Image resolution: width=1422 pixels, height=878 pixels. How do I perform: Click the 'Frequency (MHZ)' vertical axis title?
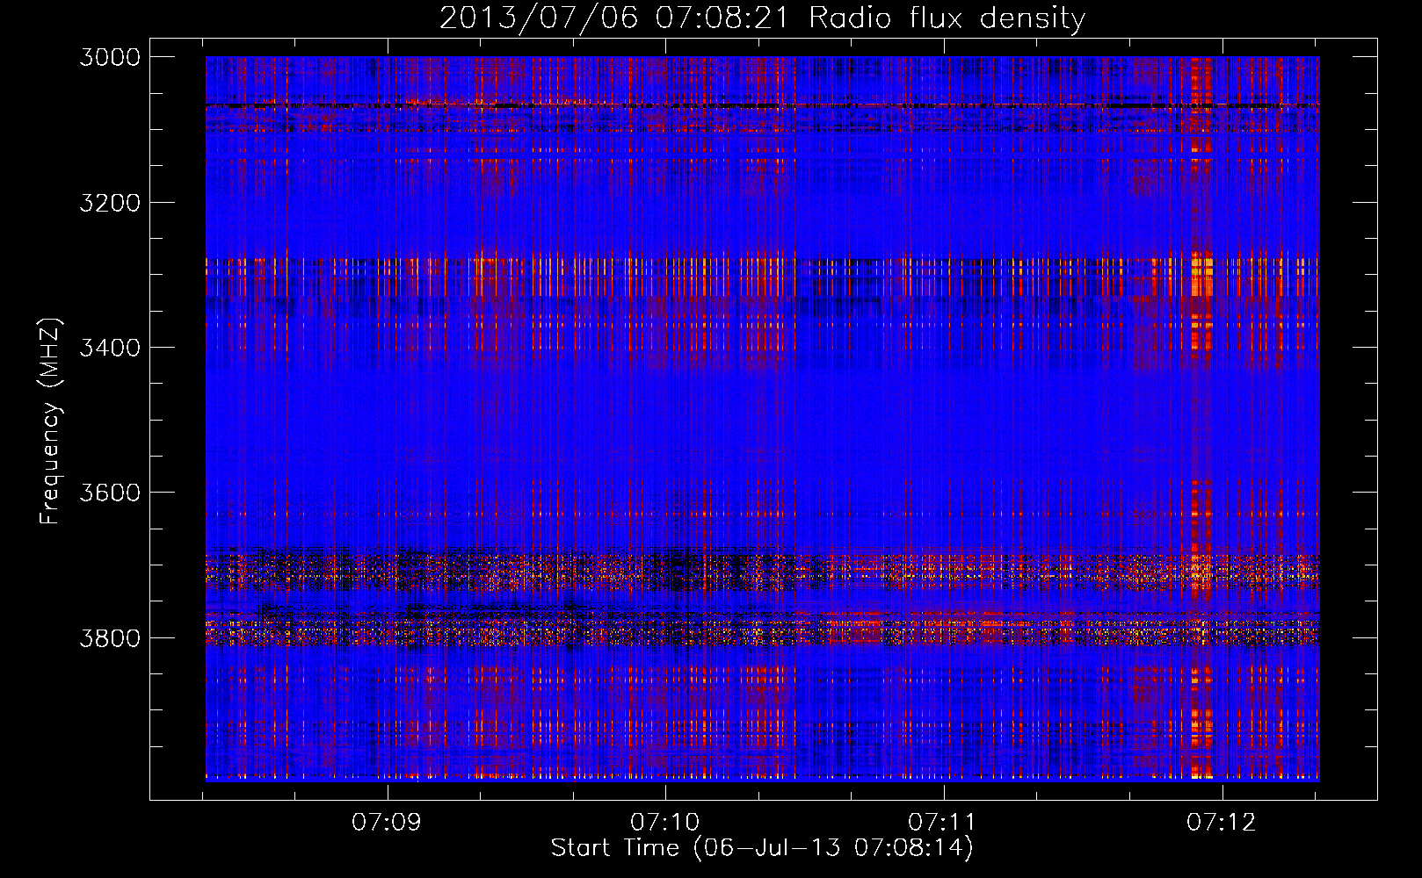click(50, 421)
